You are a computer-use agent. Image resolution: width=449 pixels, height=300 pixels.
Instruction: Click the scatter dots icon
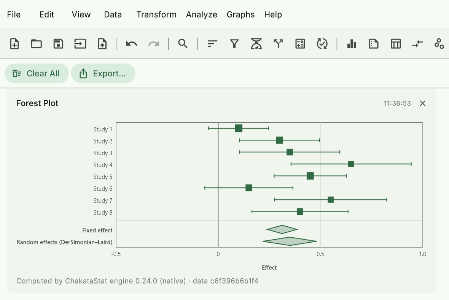coord(439,44)
